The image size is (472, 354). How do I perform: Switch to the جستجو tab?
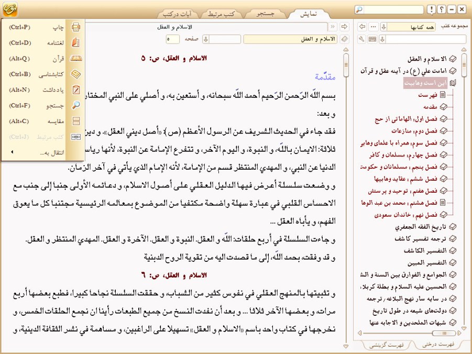[x=265, y=14]
